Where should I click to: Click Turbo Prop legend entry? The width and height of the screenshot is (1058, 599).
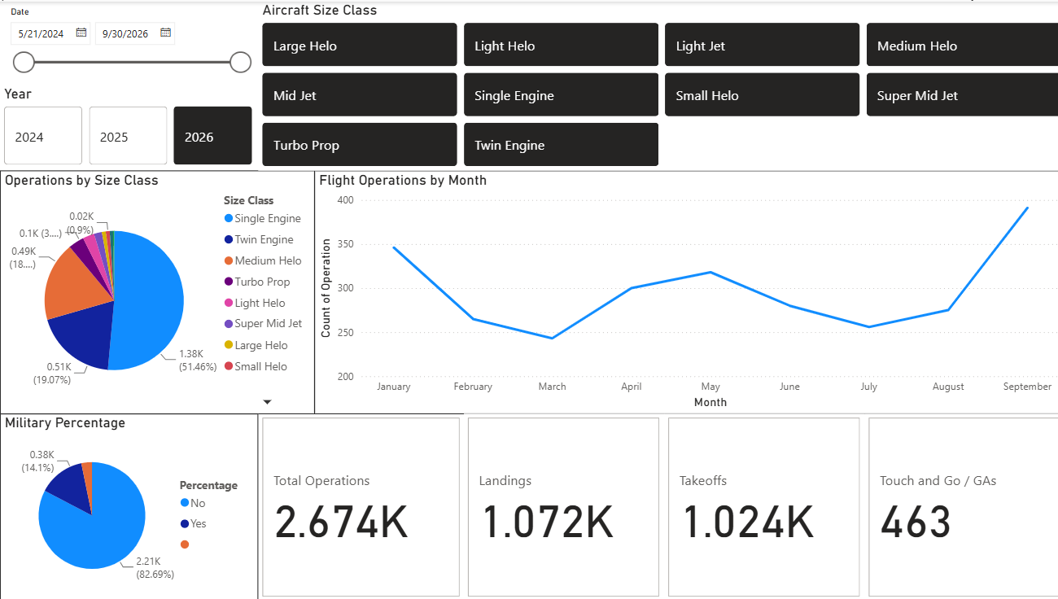click(256, 282)
